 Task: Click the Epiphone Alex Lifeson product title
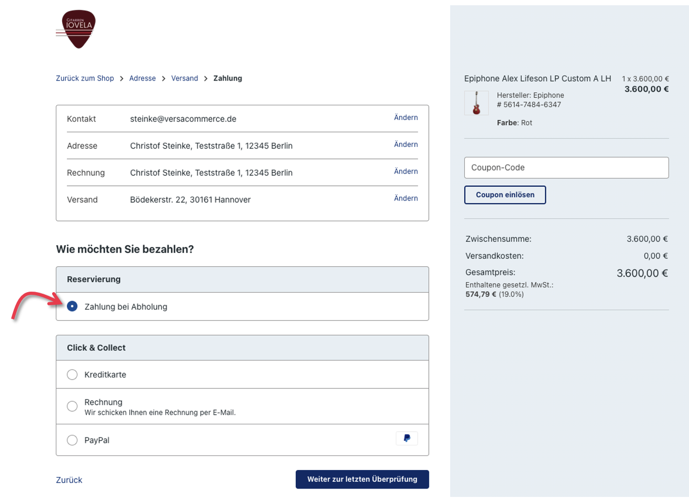tap(537, 78)
